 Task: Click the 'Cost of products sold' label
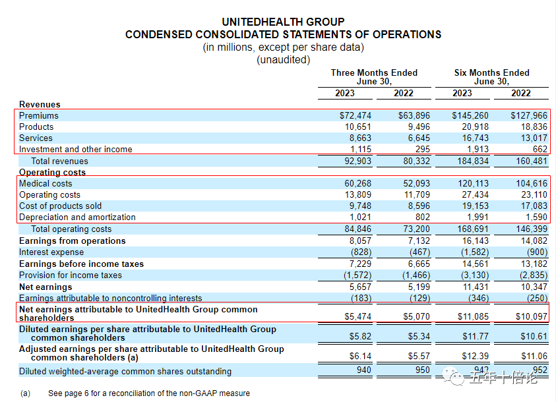pyautogui.click(x=60, y=206)
